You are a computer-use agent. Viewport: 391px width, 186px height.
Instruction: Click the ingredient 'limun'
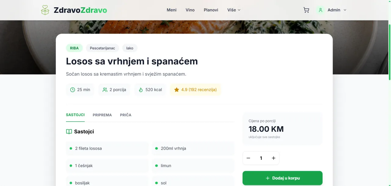click(x=193, y=166)
